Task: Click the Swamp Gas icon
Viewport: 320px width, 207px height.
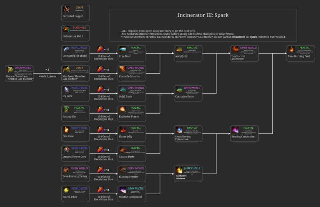Action: (x=66, y=109)
